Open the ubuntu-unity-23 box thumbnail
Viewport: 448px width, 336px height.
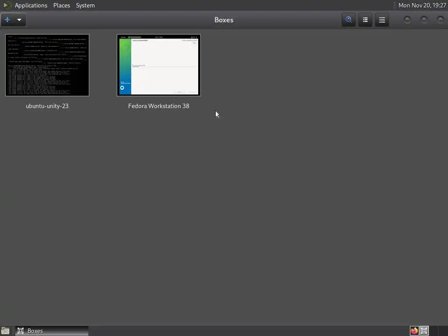(x=47, y=65)
